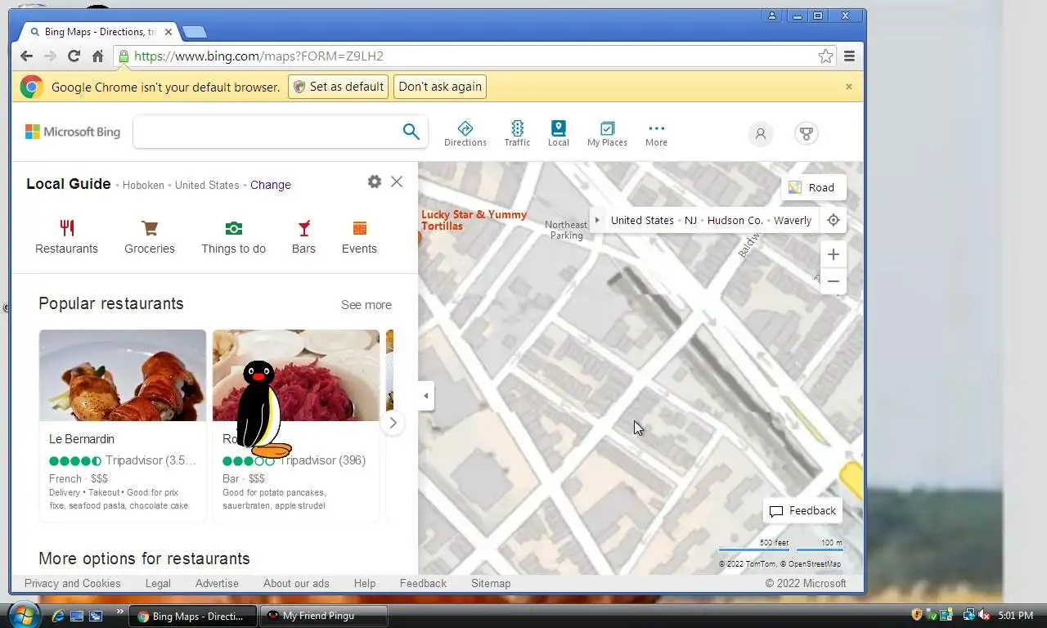Show next popular restaurants
Viewport: 1047px width, 628px height.
(393, 423)
